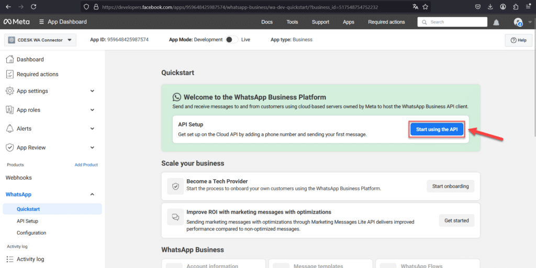Open the profile avatar icon
This screenshot has width=536, height=268.
[x=518, y=22]
